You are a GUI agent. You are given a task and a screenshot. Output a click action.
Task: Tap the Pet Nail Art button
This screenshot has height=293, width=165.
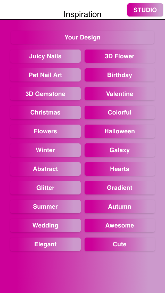(x=45, y=75)
